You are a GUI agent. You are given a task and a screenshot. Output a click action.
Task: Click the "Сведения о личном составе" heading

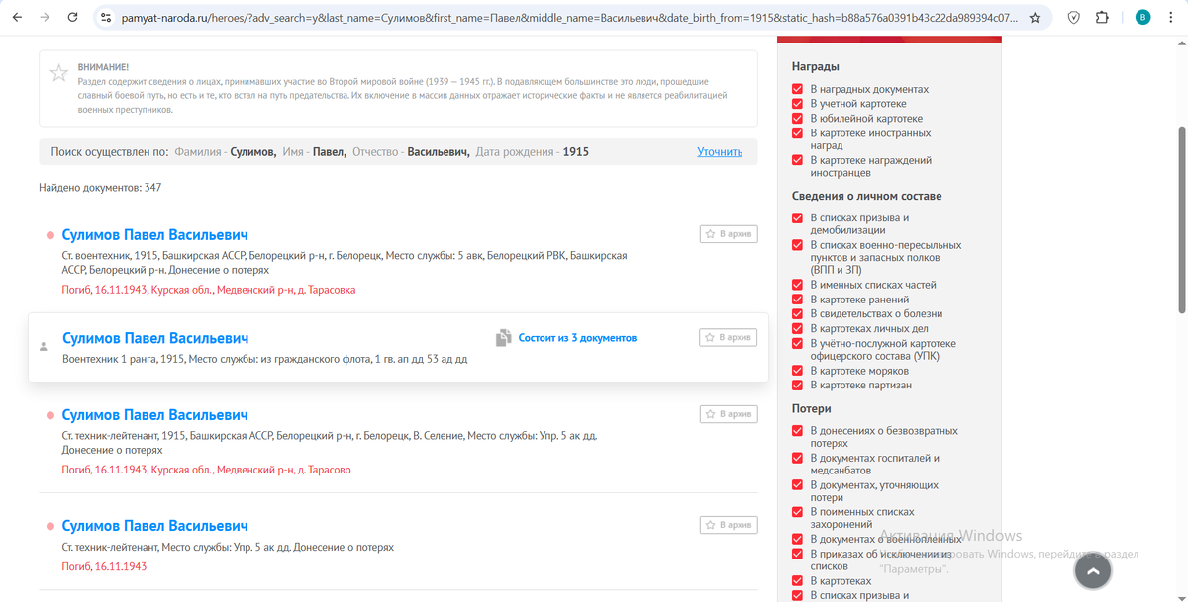pos(867,197)
